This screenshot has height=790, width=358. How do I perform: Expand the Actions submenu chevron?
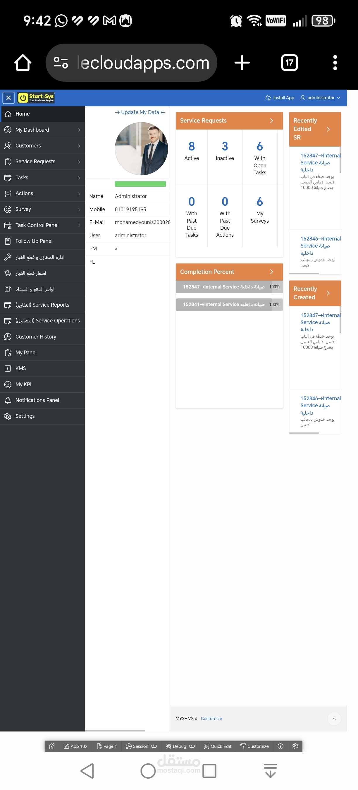click(79, 193)
